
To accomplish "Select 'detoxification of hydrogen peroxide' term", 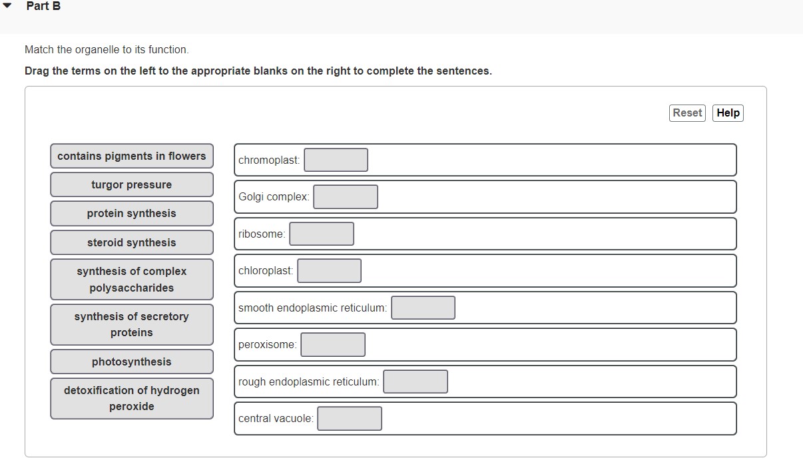I will click(x=131, y=398).
